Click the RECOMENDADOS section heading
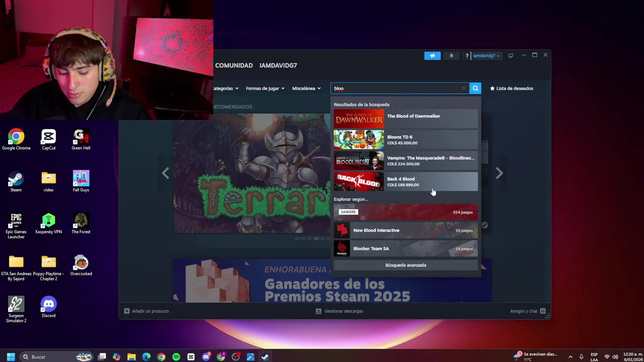Image resolution: width=644 pixels, height=362 pixels. [x=232, y=107]
